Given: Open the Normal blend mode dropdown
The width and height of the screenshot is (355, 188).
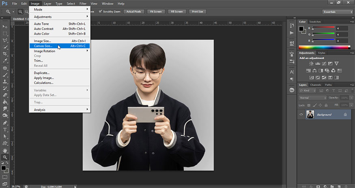Looking at the screenshot, I should [x=312, y=98].
